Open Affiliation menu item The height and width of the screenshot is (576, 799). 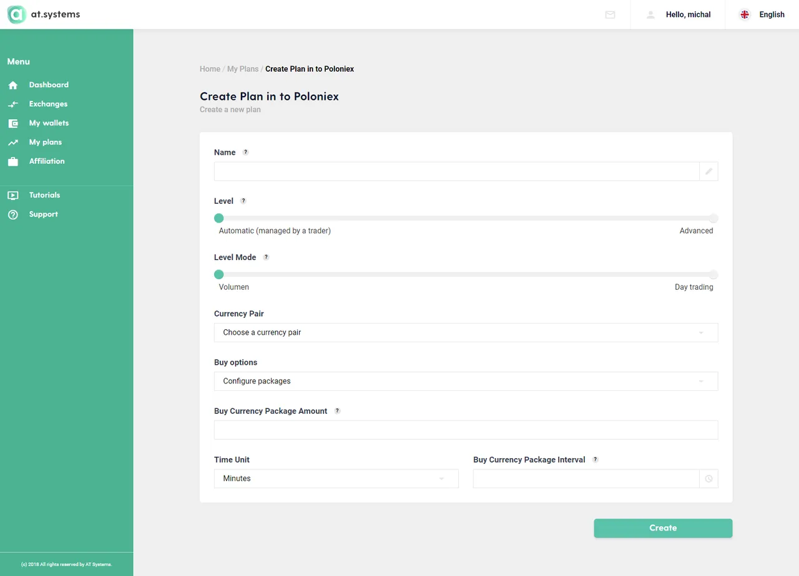(47, 161)
